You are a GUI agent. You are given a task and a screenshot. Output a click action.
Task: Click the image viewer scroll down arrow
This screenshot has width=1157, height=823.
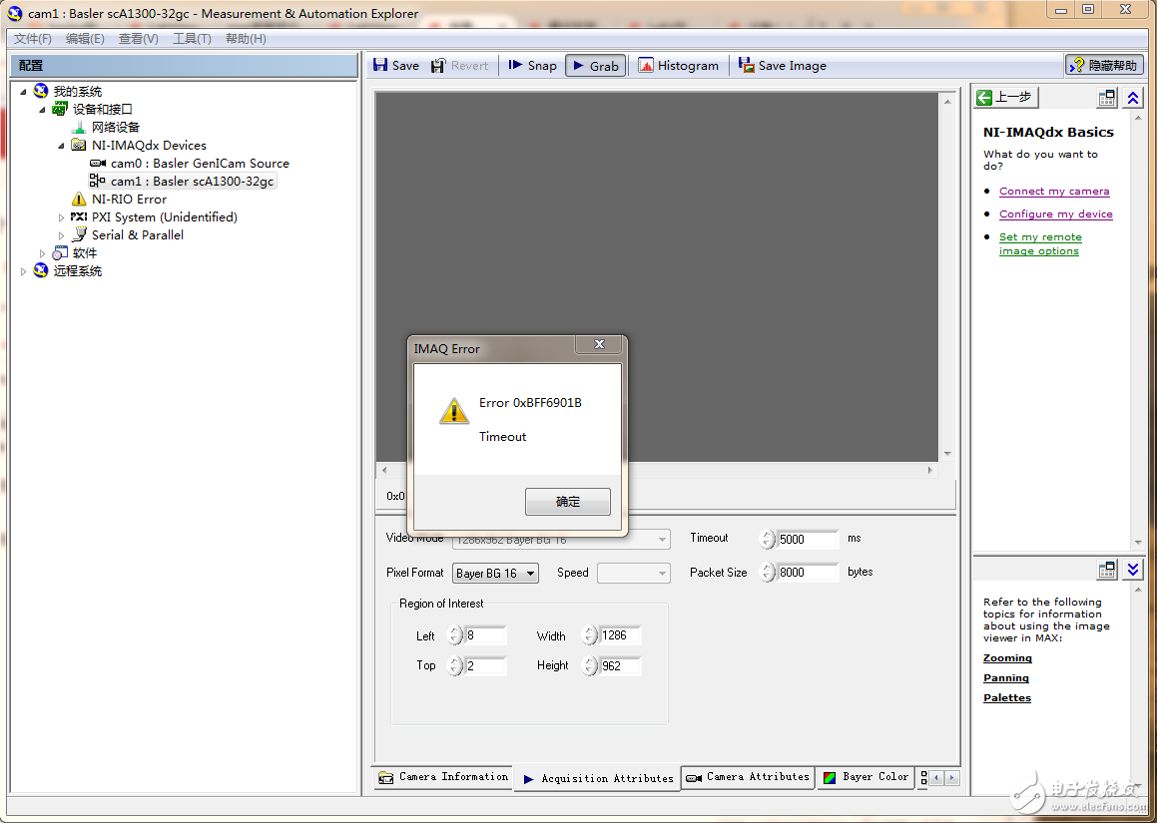(x=947, y=454)
